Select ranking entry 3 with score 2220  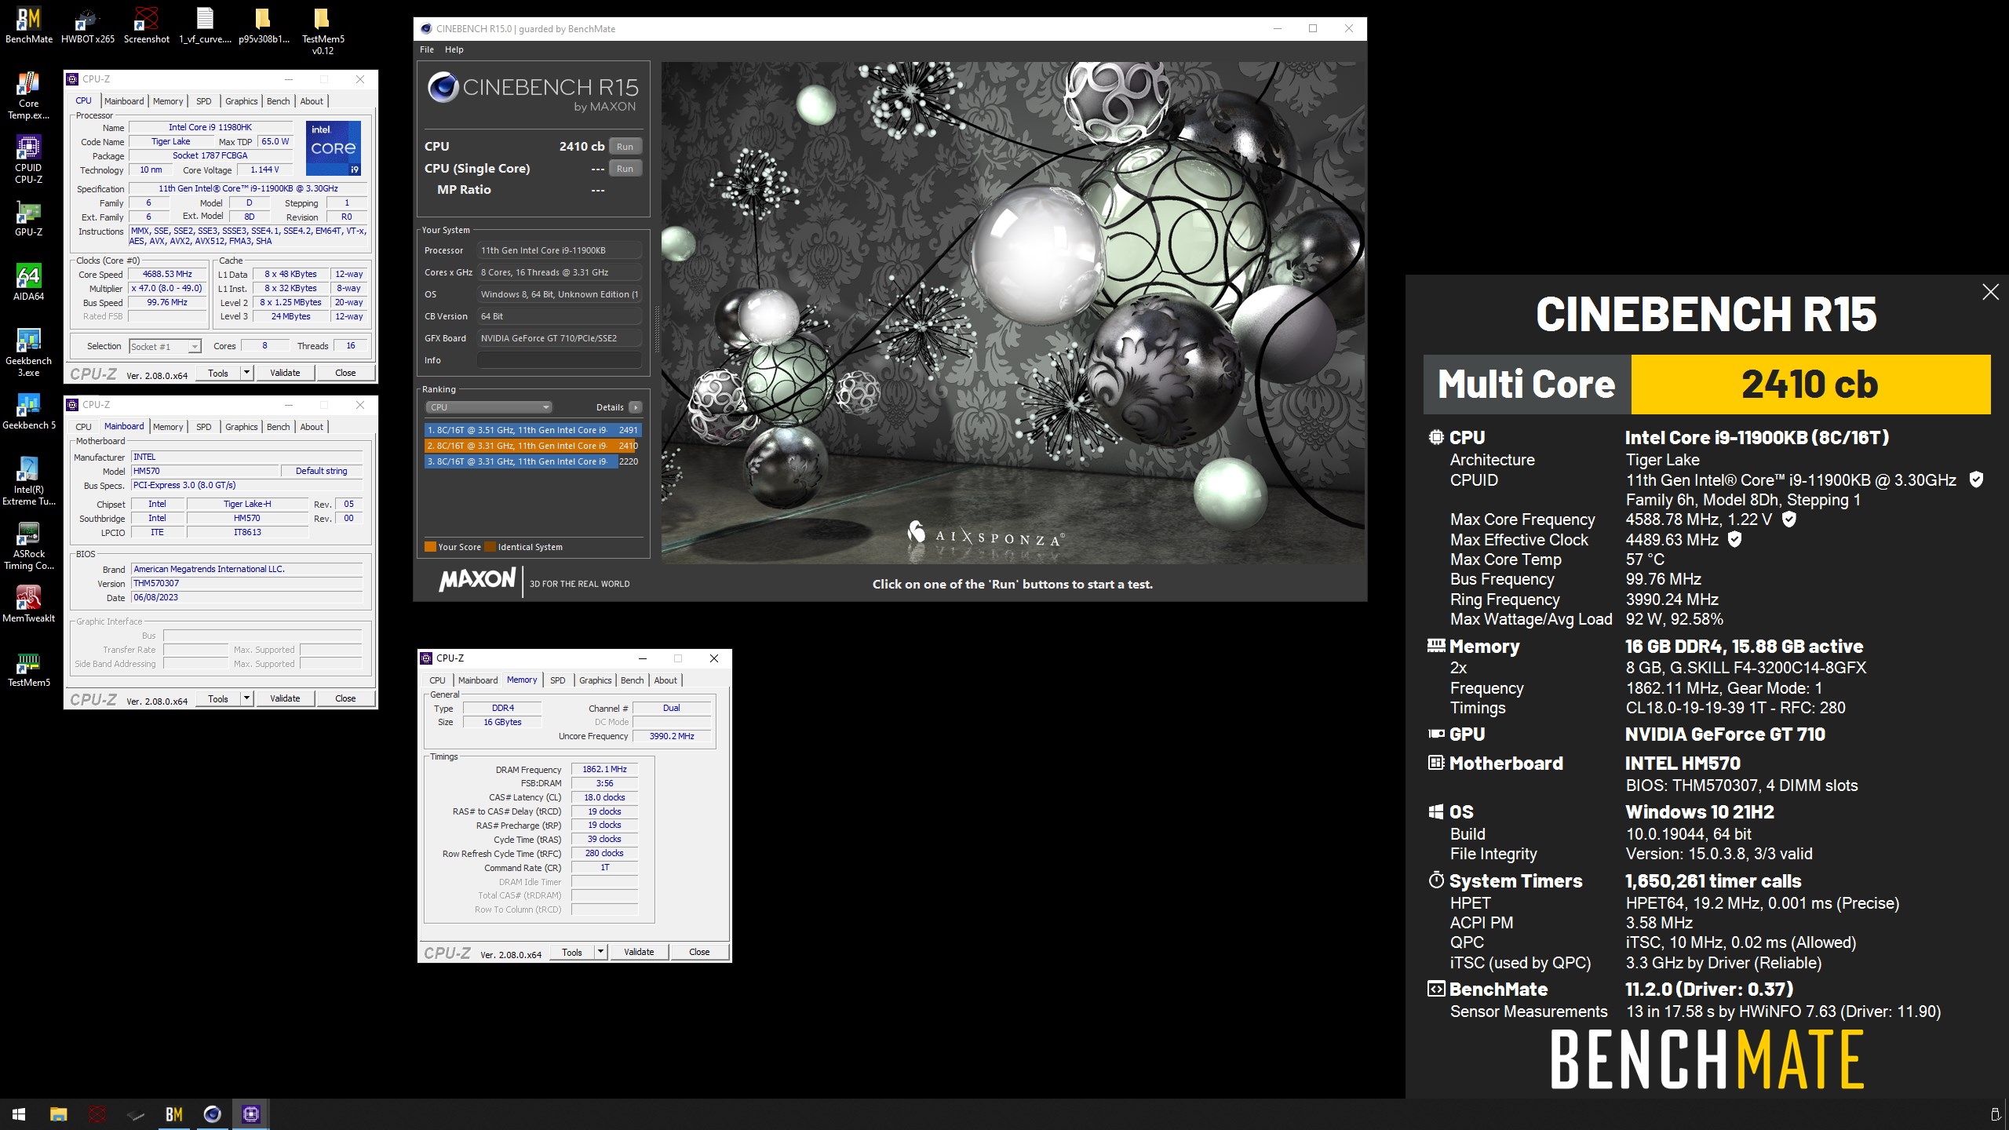(x=533, y=461)
